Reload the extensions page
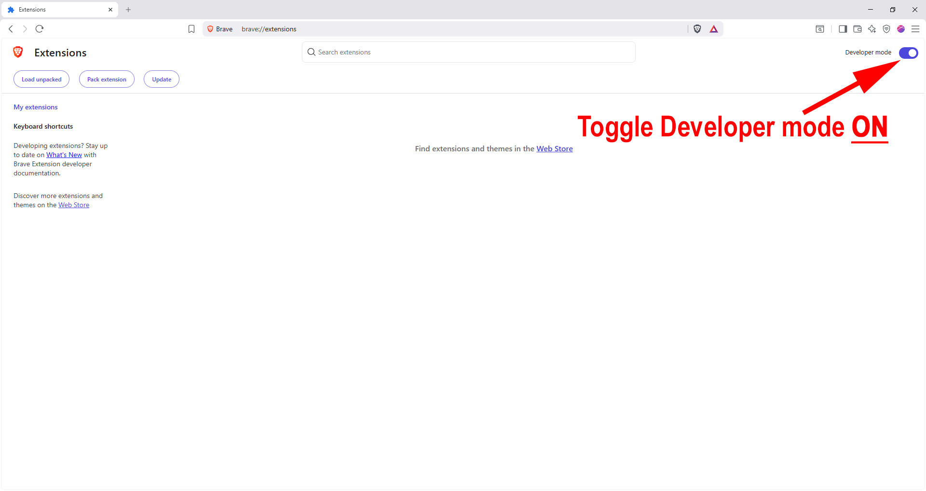This screenshot has width=926, height=491. (40, 29)
